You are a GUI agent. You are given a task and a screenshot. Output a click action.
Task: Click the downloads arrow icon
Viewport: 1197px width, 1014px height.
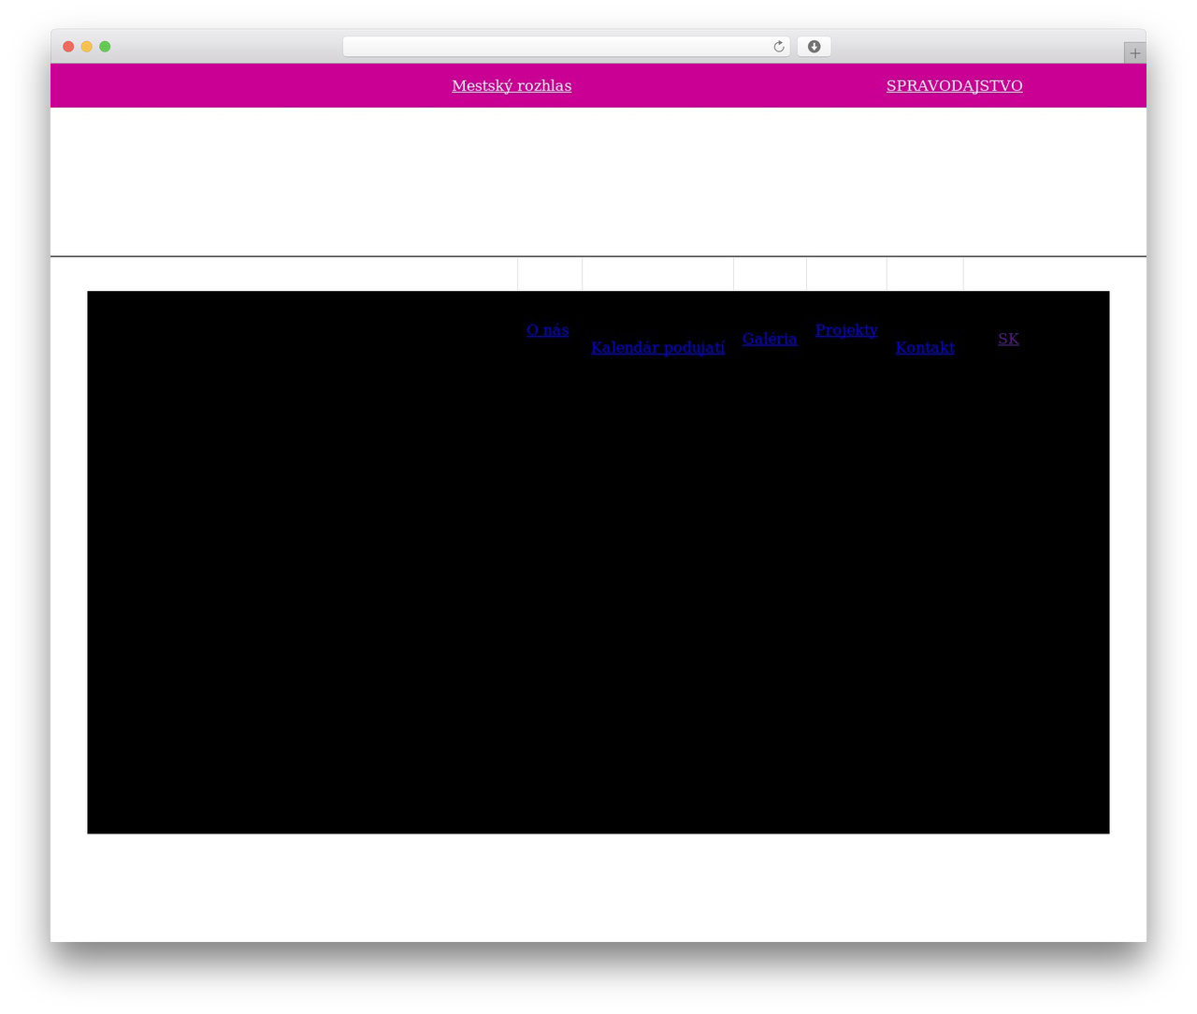click(815, 47)
